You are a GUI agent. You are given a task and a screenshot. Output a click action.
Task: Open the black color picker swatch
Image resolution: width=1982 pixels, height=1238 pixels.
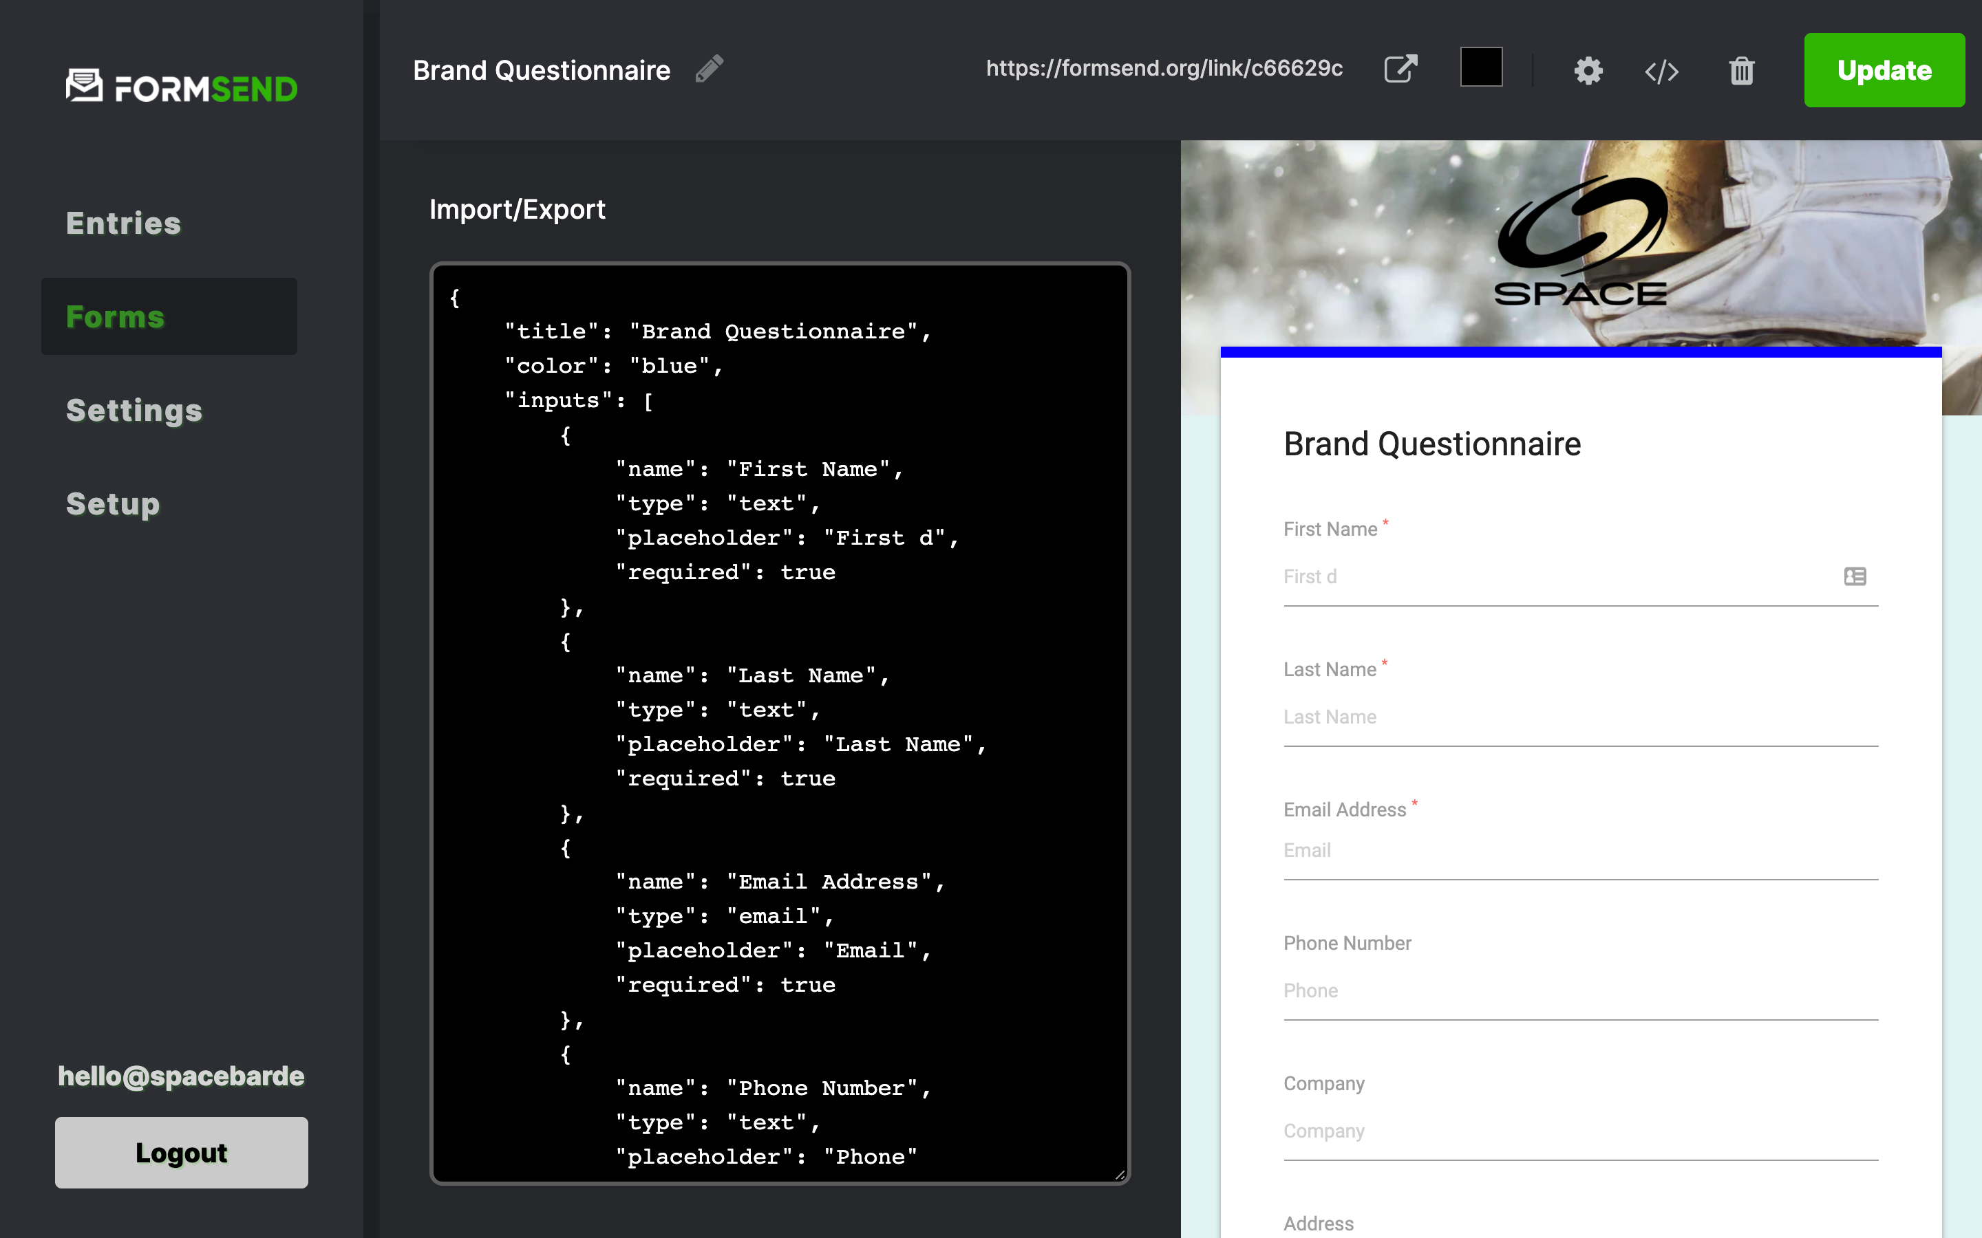click(1481, 68)
